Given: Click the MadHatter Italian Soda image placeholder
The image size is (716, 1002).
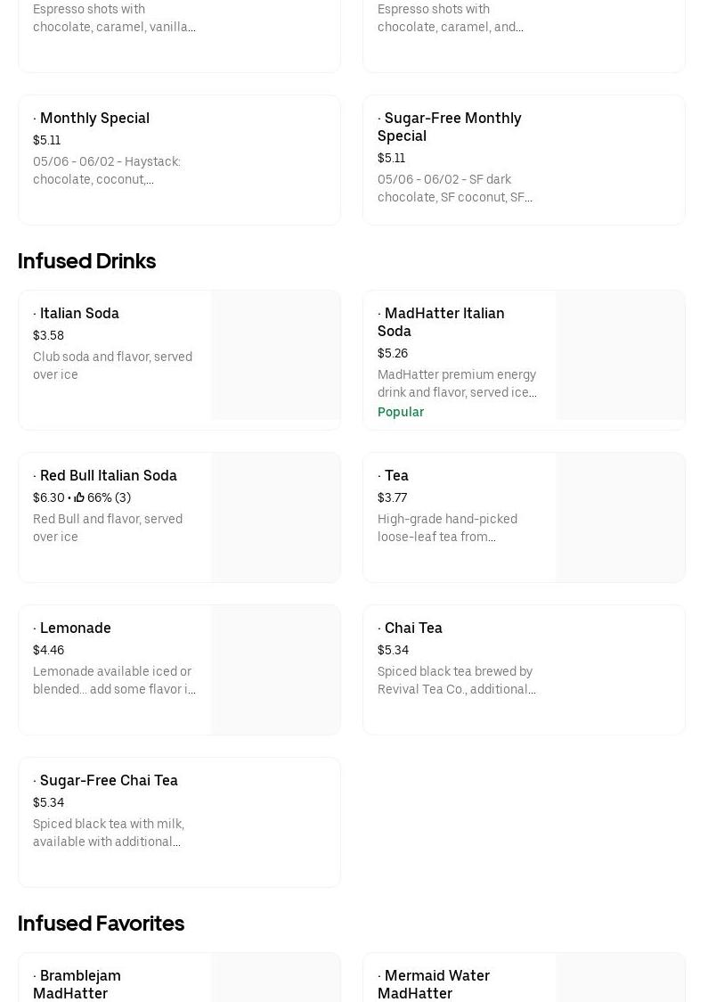Looking at the screenshot, I should tap(620, 355).
